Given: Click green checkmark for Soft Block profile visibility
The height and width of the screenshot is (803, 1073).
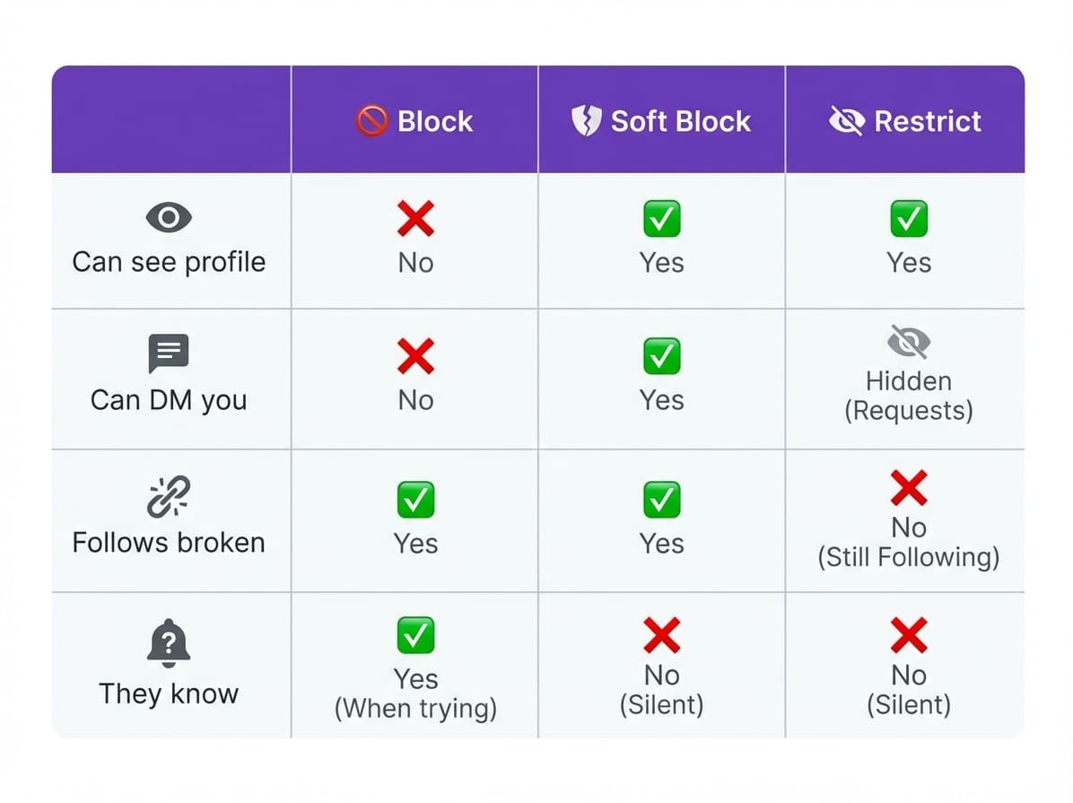Looking at the screenshot, I should pos(661,218).
